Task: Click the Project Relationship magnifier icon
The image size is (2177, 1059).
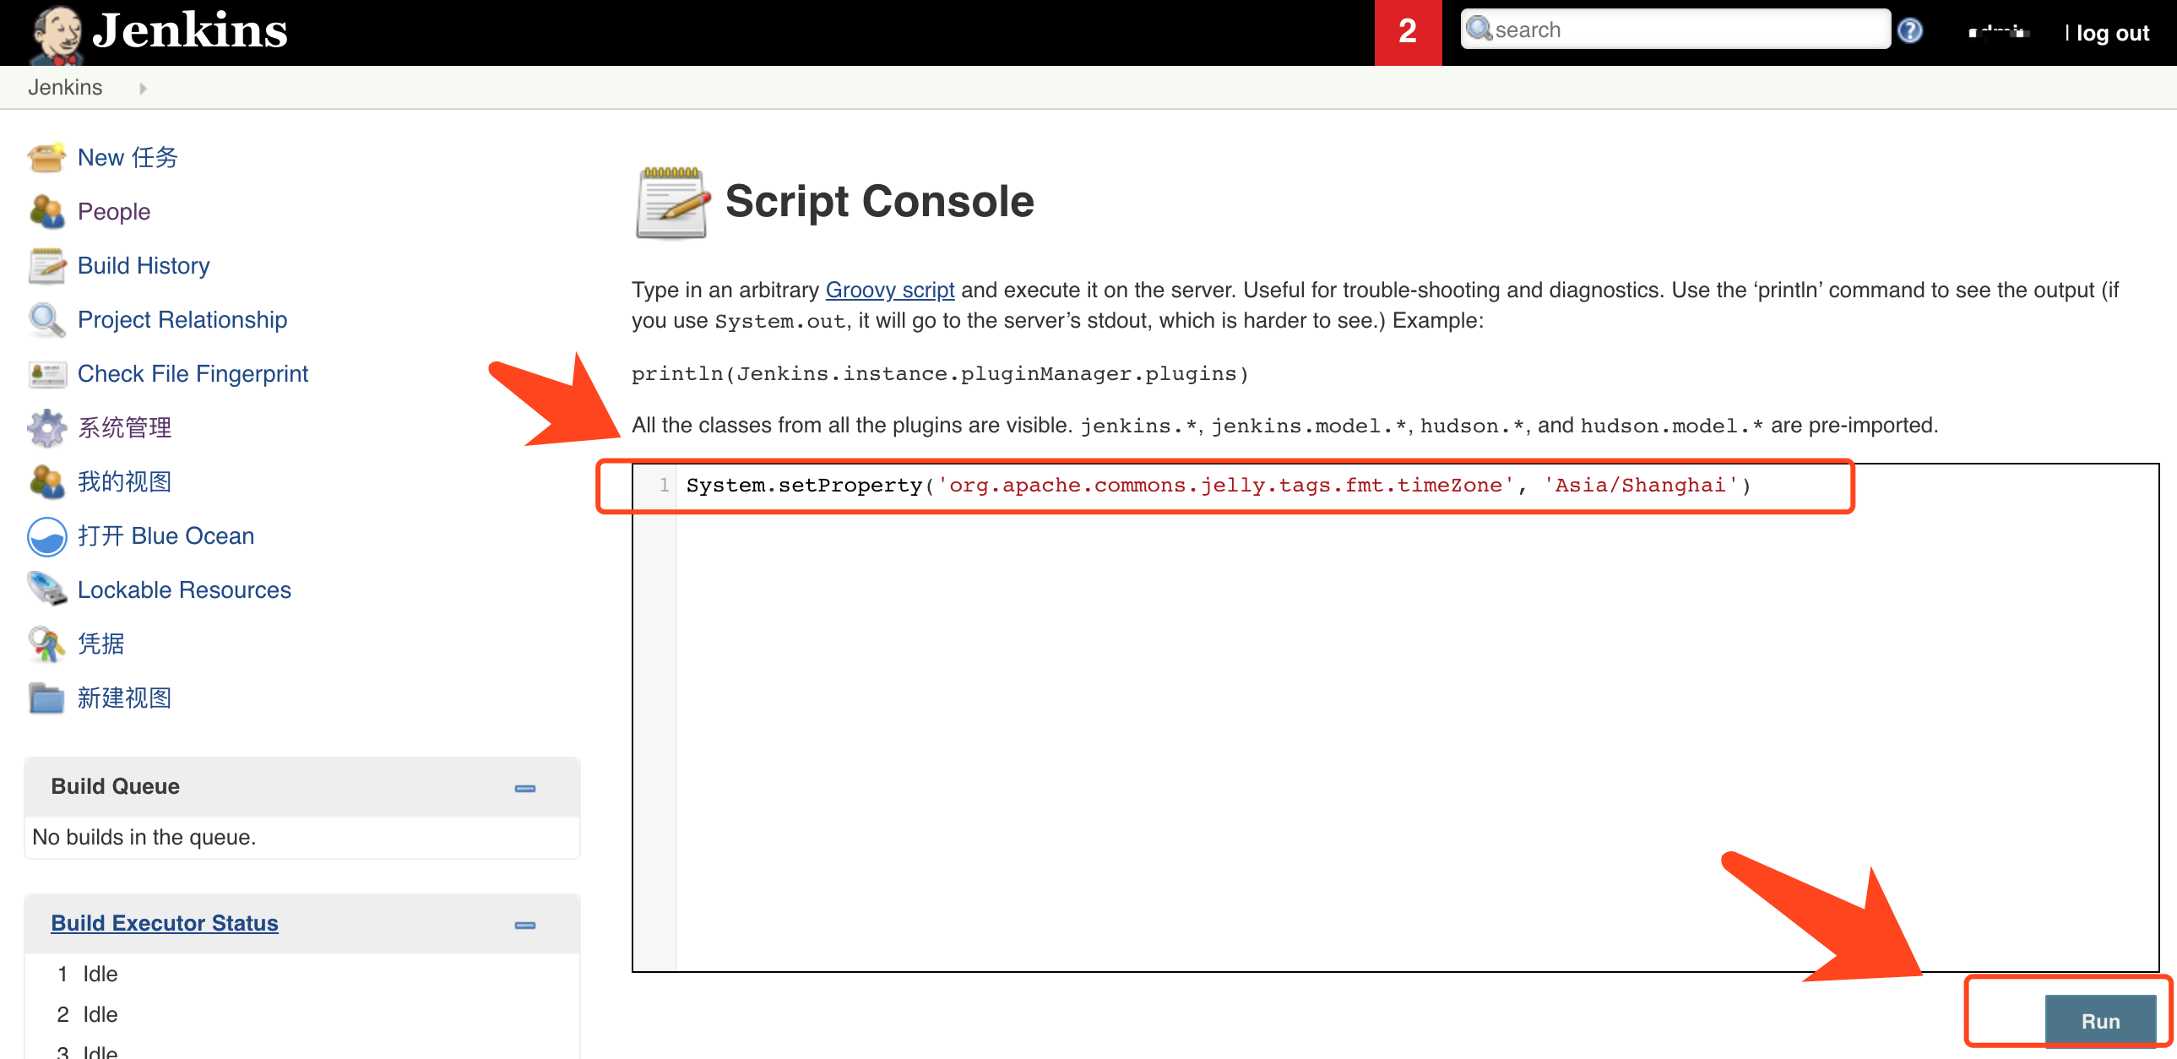Action: (x=46, y=319)
